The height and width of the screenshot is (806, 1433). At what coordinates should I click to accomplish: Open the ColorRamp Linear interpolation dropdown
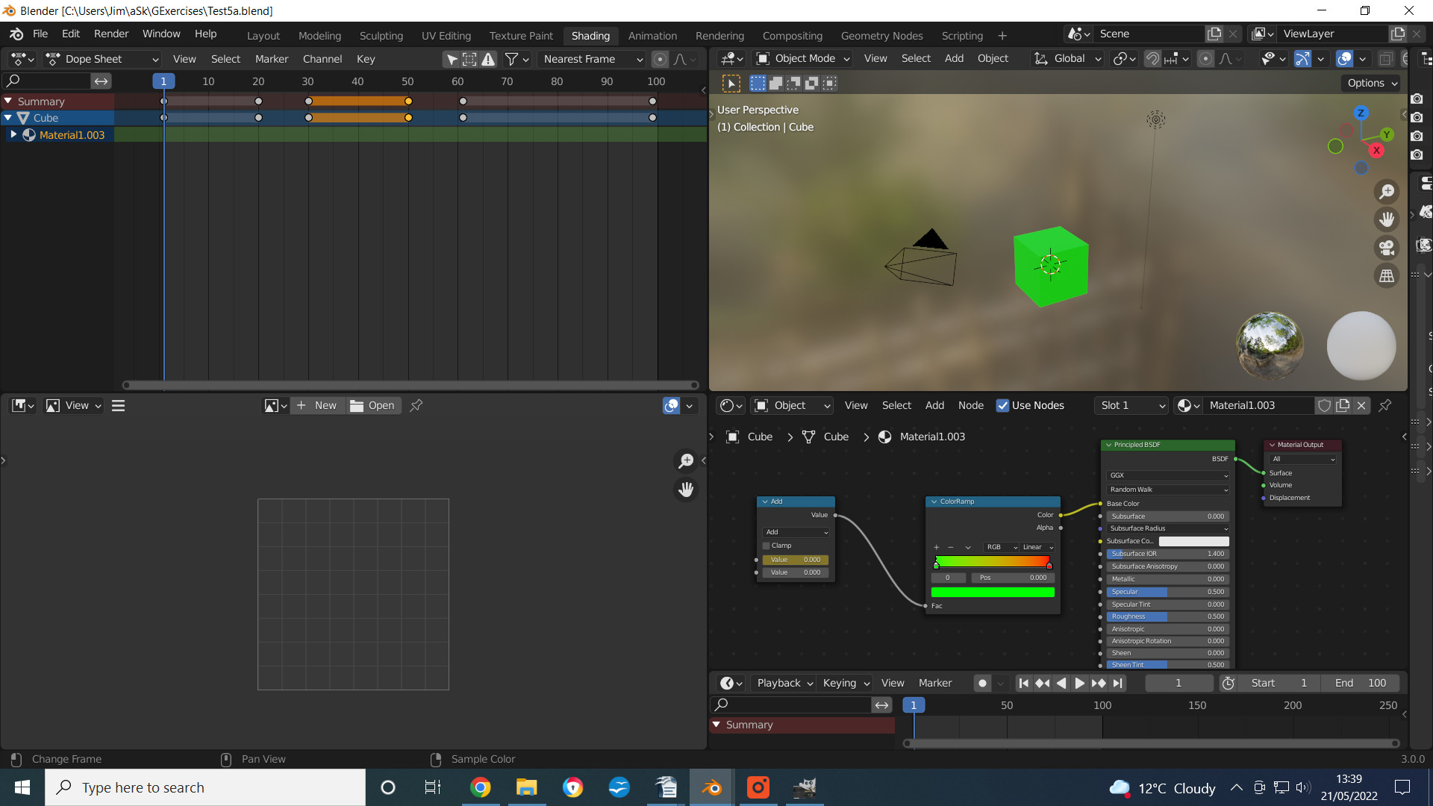coord(1037,547)
